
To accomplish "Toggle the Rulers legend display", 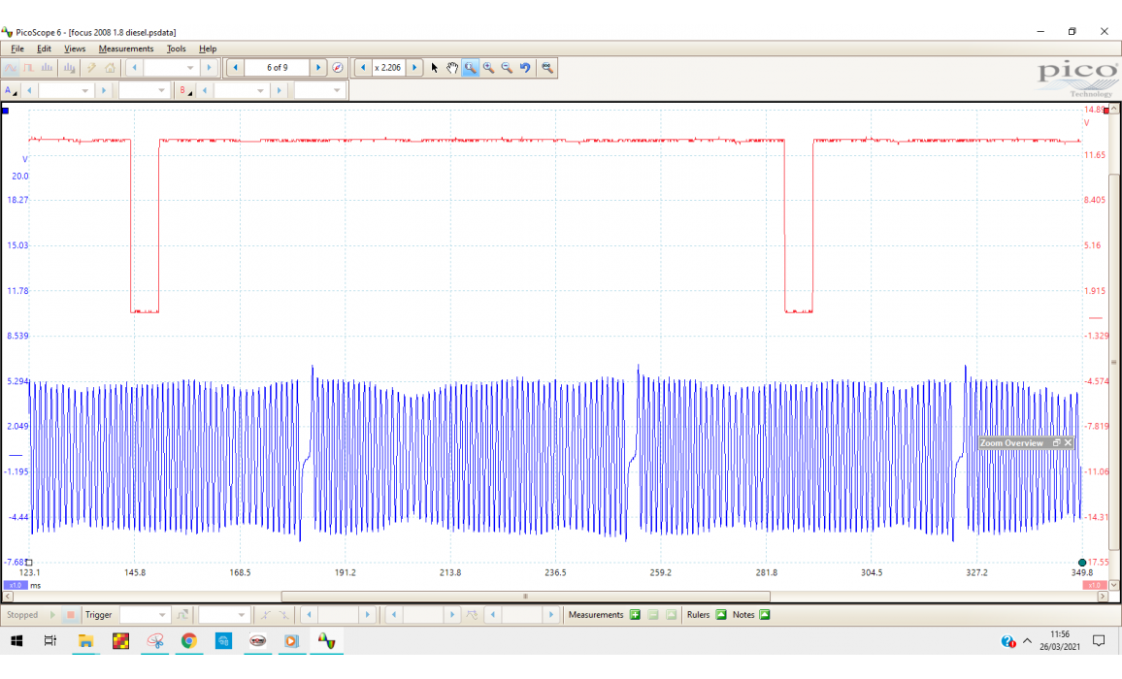I will coord(721,615).
